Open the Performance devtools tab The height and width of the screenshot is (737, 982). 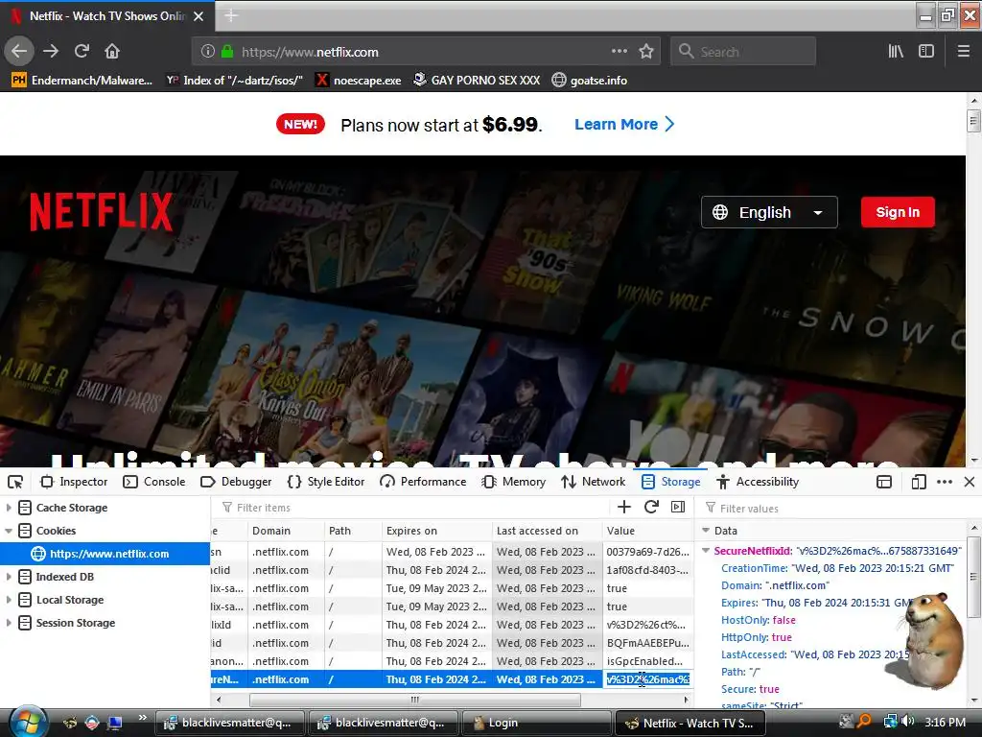[x=423, y=482]
